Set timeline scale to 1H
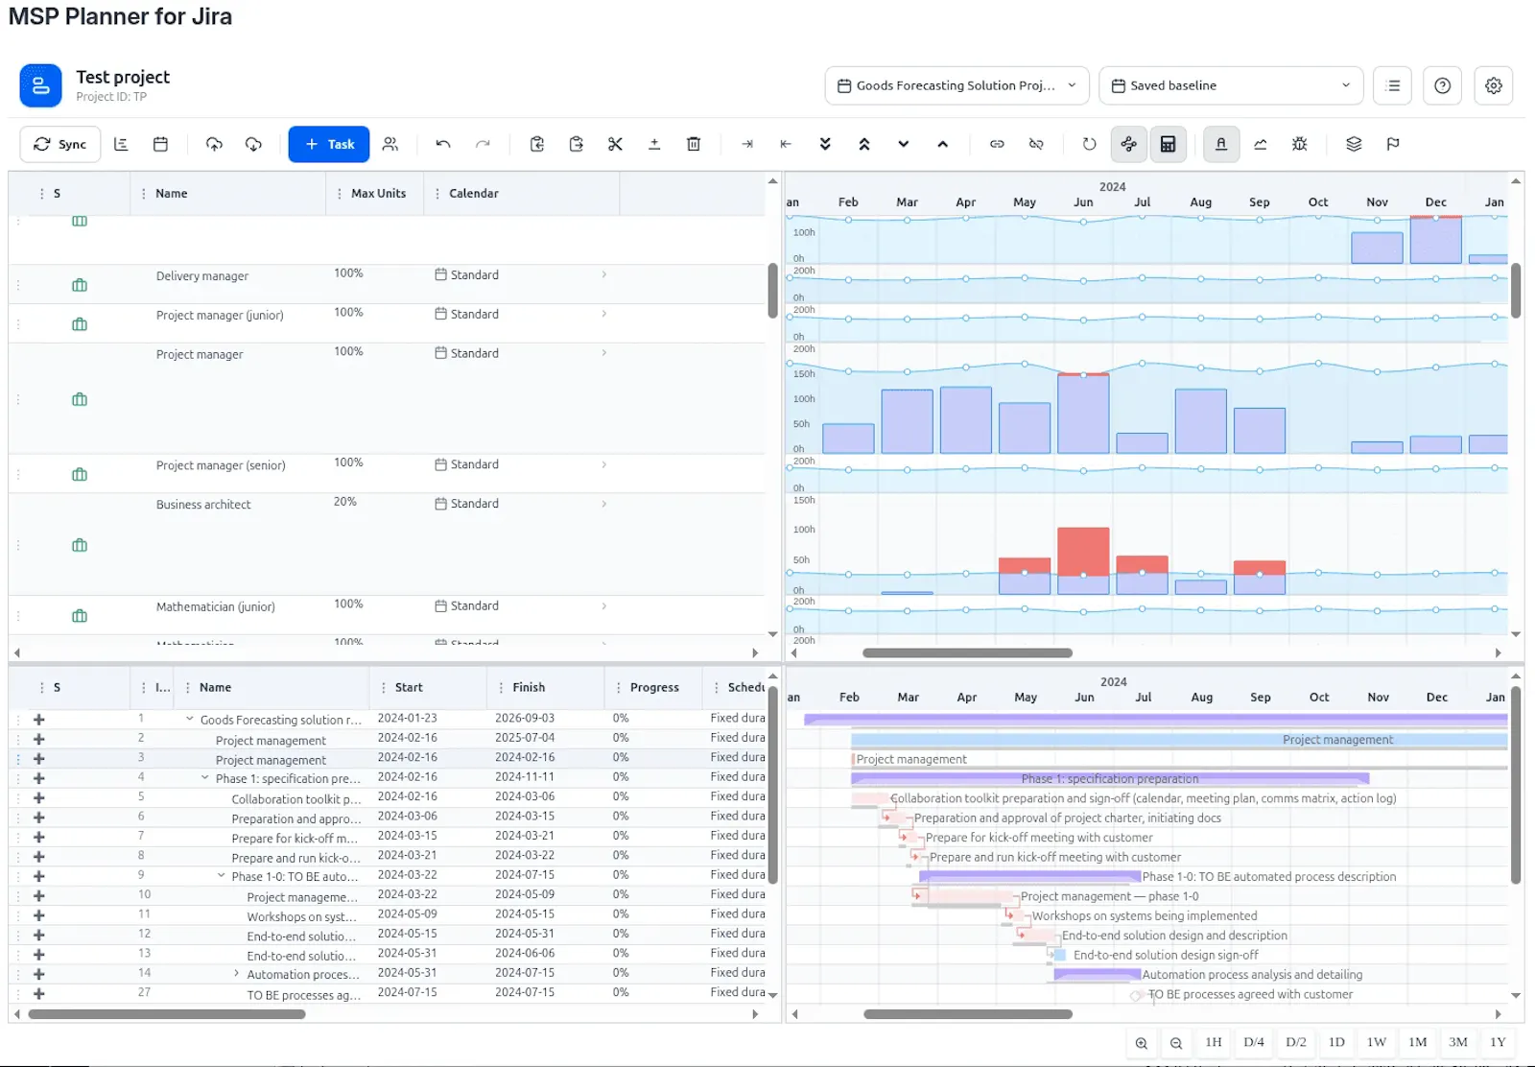Viewport: 1535px width, 1067px height. point(1214,1042)
